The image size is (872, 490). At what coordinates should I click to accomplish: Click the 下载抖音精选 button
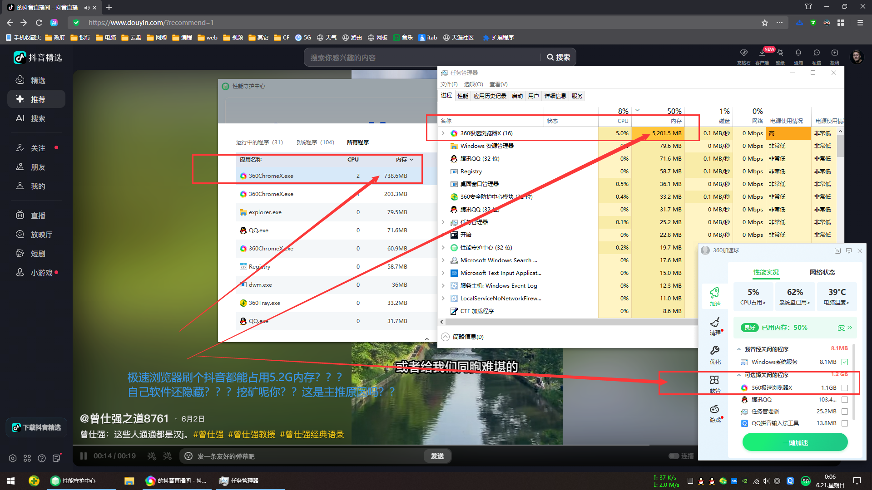pos(37,427)
